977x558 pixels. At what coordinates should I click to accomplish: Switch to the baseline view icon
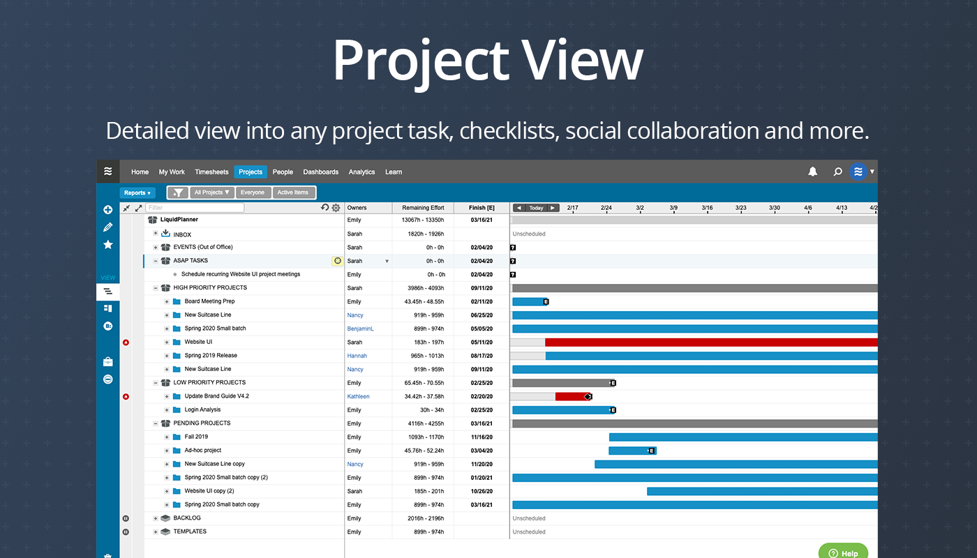107,326
